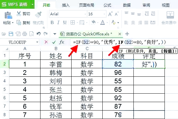Open the Arial font name dropdown
The width and height of the screenshot is (178, 119).
tap(85, 14)
